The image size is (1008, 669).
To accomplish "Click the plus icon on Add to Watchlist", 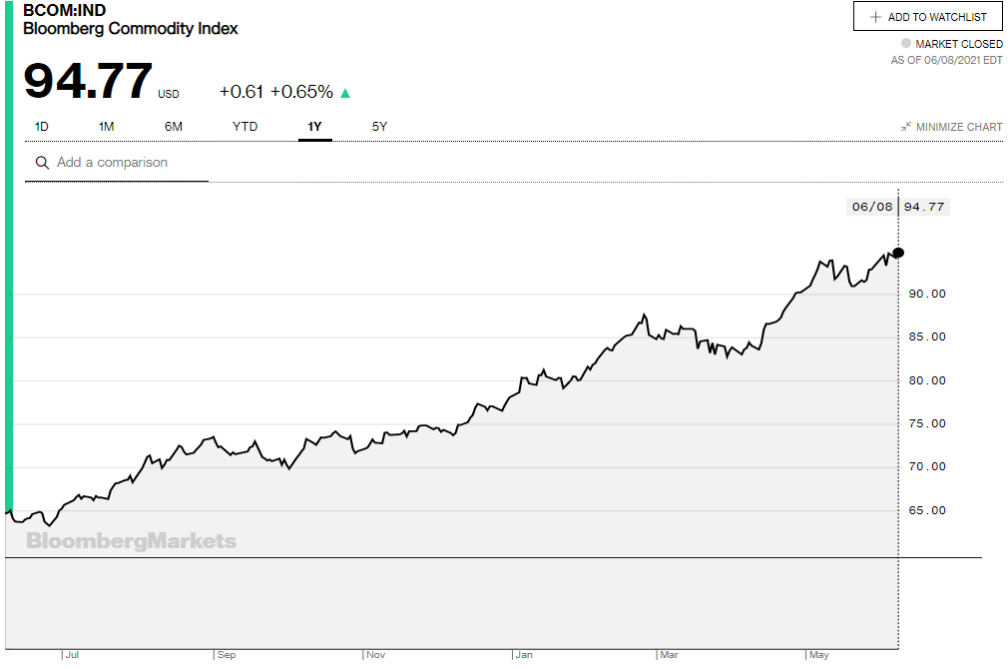I will click(875, 17).
